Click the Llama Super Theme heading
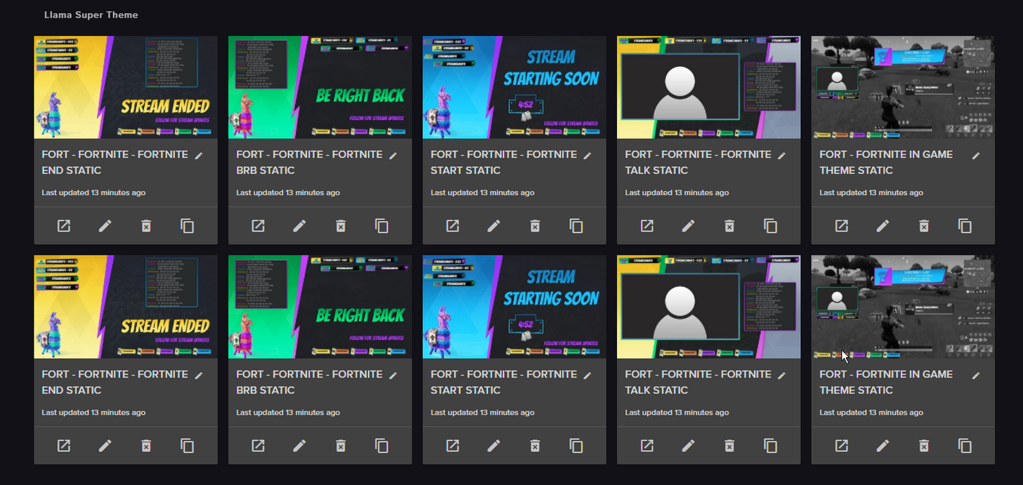The width and height of the screenshot is (1023, 485). point(91,15)
